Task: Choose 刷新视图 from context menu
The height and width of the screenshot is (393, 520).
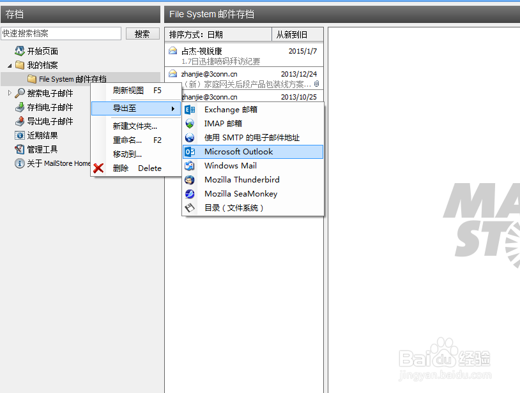Action: point(137,91)
